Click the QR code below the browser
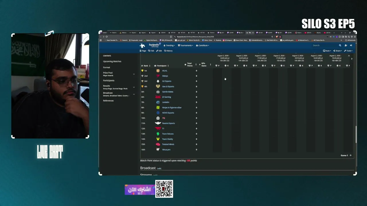The height and width of the screenshot is (206, 367). pos(164,189)
